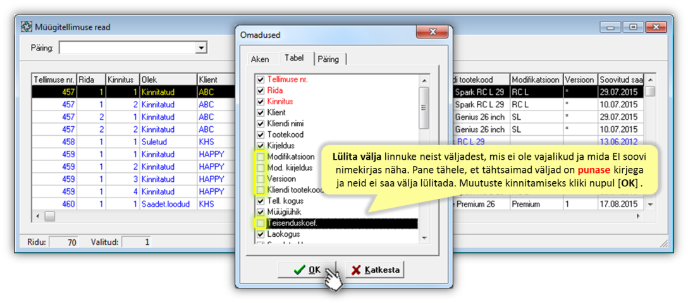The width and height of the screenshot is (688, 303).
Task: Click the 13.06.2012 date cell
Action: [x=621, y=142]
